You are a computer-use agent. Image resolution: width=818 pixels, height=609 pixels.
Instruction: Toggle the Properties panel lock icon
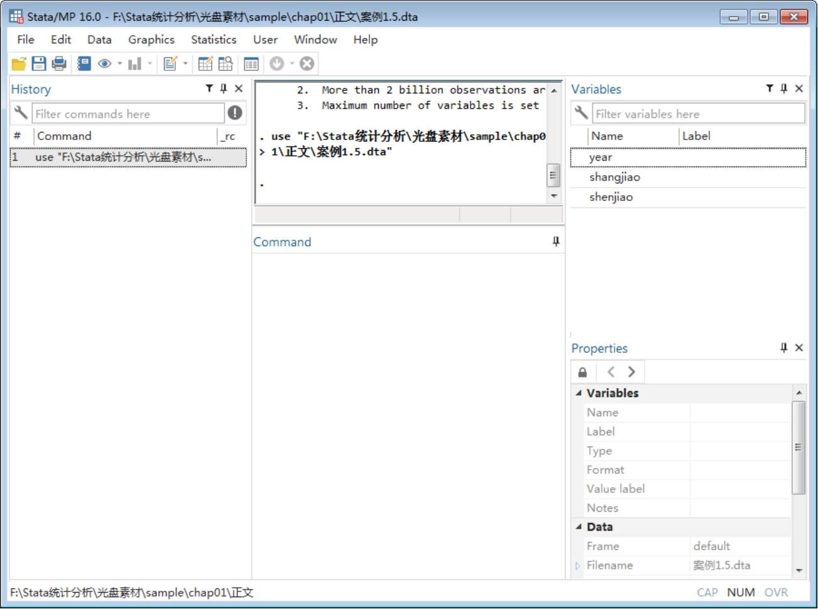[x=582, y=372]
